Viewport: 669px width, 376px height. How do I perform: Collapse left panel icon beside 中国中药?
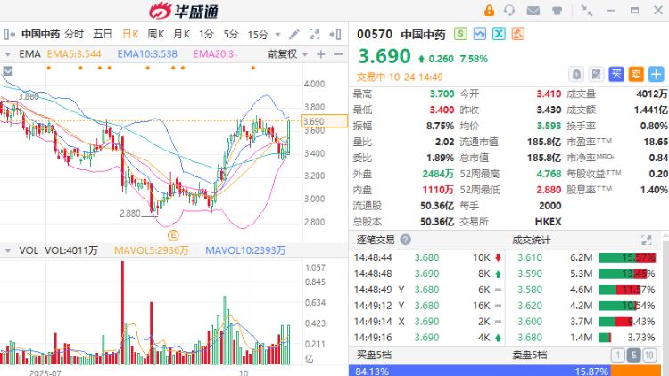(x=10, y=34)
